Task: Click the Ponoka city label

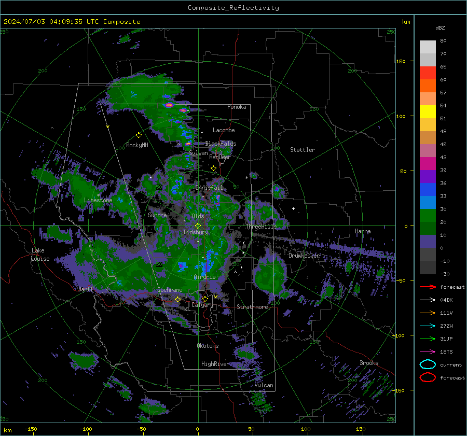Action: click(x=237, y=107)
